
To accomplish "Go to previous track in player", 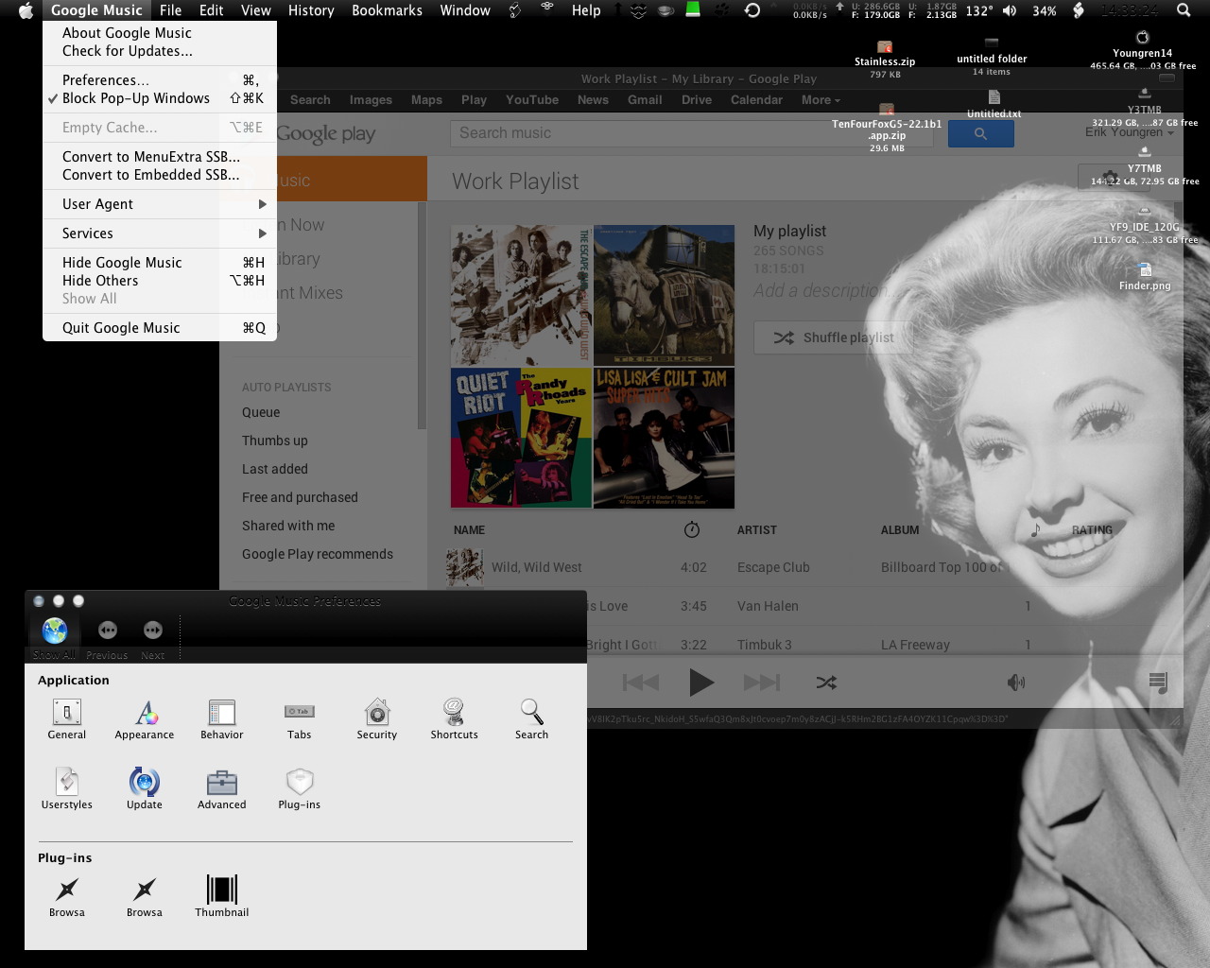I will [641, 682].
